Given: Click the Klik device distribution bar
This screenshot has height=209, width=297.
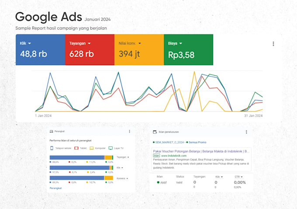Looking at the screenshot, I should click(81, 167).
